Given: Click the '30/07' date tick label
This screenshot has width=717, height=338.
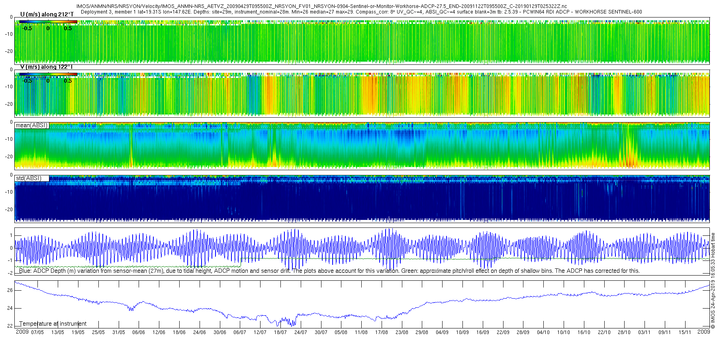Looking at the screenshot, I should (321, 332).
